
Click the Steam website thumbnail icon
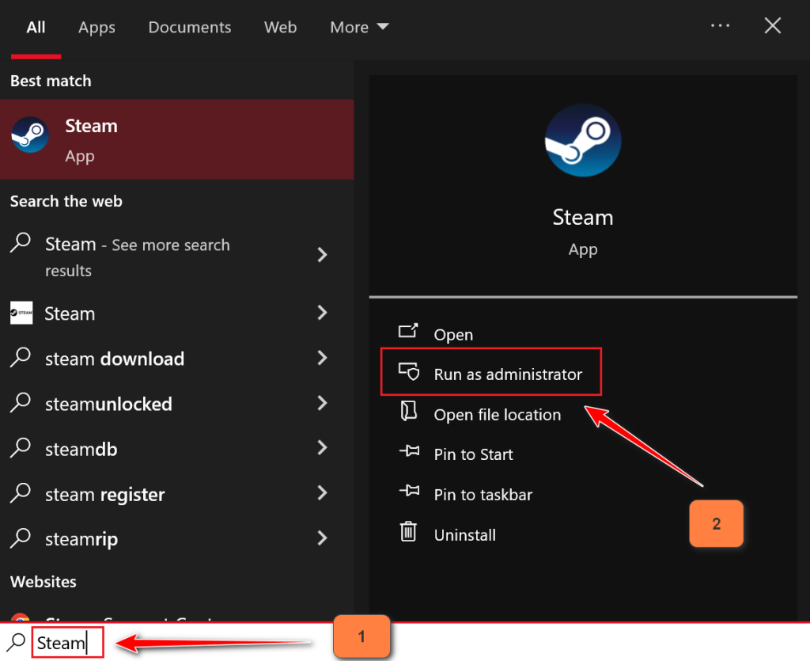(21, 313)
